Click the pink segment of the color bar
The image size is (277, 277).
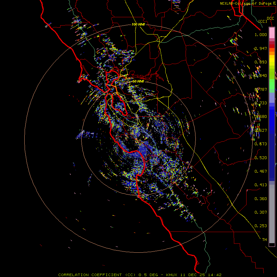point(272,33)
